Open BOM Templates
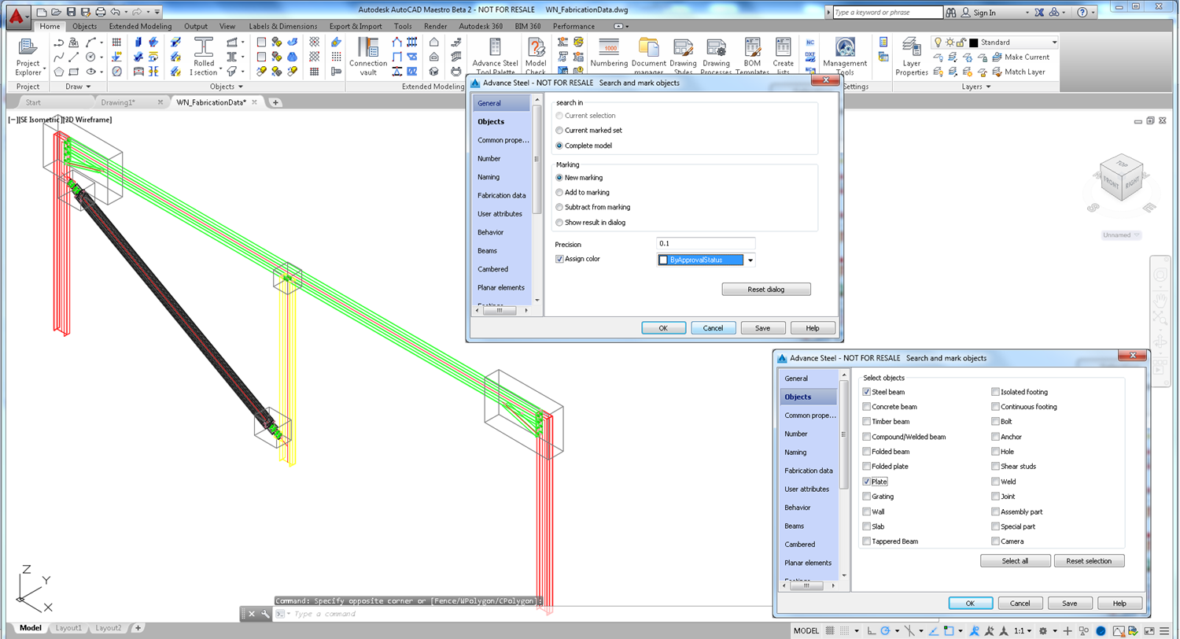This screenshot has width=1180, height=639. point(752,57)
